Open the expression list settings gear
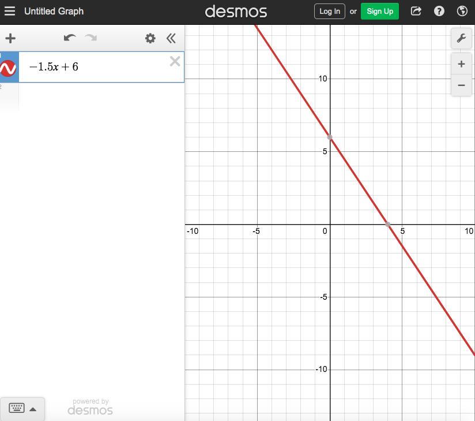Screen dimensions: 475x421 tap(150, 39)
